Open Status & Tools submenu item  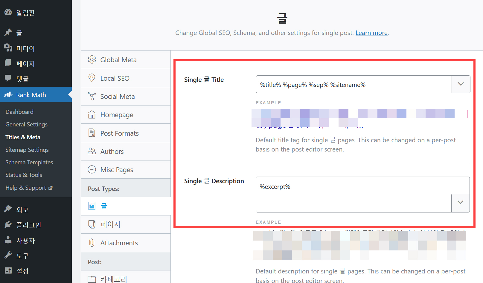click(24, 175)
